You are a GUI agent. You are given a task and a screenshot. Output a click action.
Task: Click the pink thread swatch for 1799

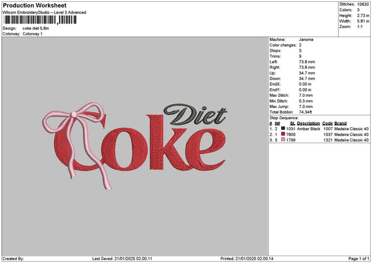tap(283, 140)
